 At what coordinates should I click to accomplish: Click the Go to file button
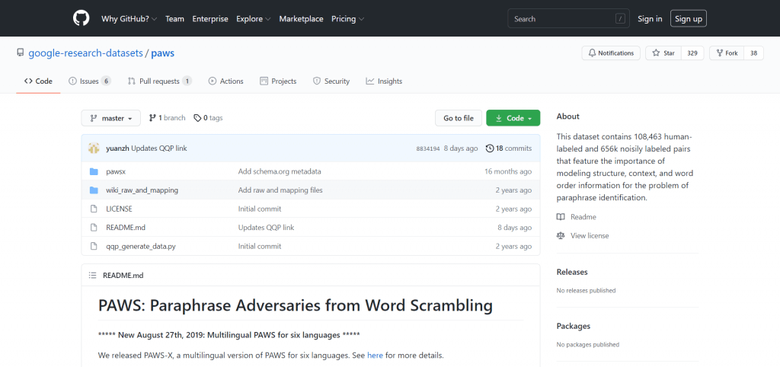(459, 118)
